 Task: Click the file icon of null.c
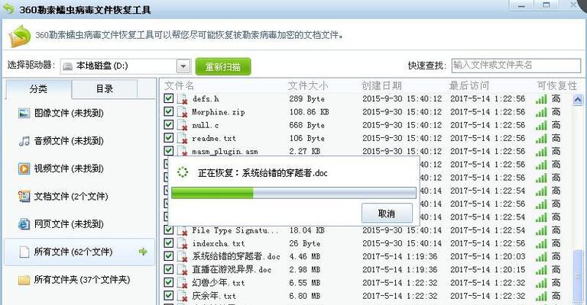coord(183,125)
